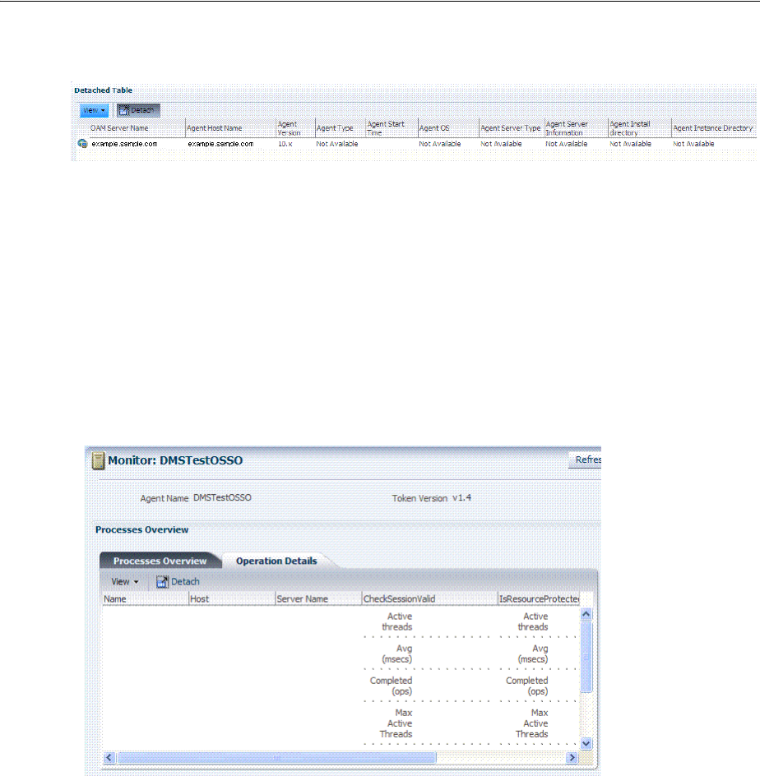This screenshot has width=760, height=776.
Task: Click the horizontal scrollbar thumb
Action: [x=276, y=758]
